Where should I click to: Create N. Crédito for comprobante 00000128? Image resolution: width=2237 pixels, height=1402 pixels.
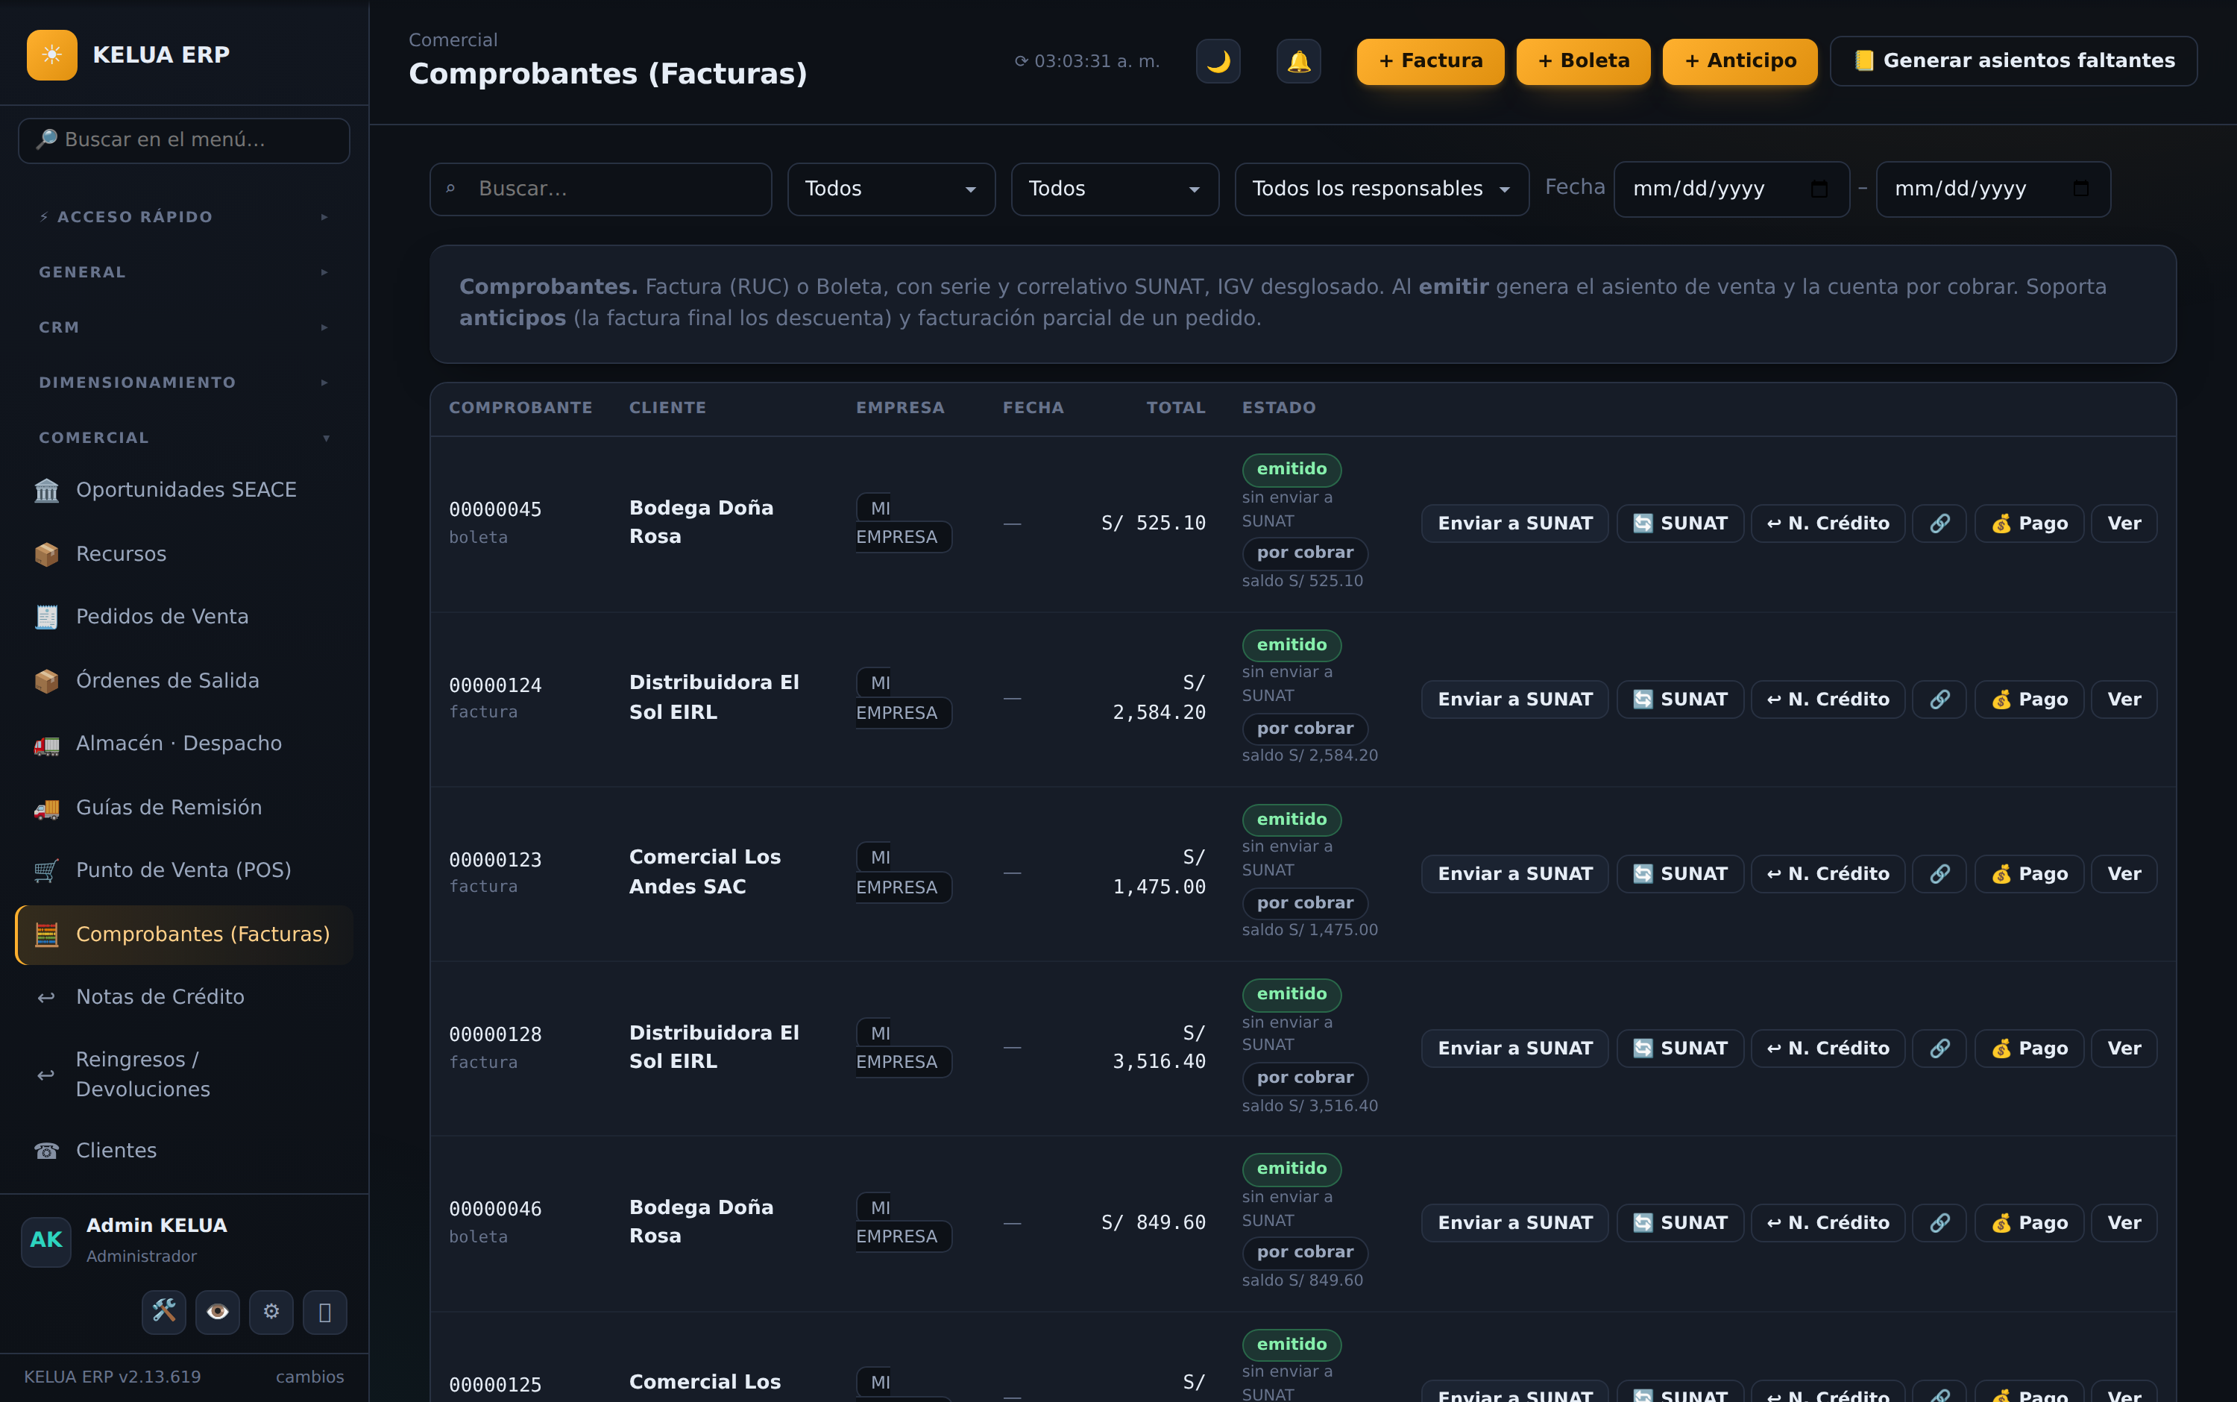(x=1828, y=1048)
